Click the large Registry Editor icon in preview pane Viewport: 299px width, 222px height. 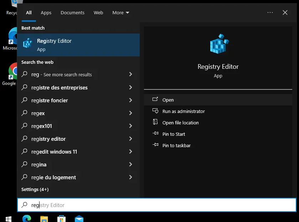click(x=219, y=44)
